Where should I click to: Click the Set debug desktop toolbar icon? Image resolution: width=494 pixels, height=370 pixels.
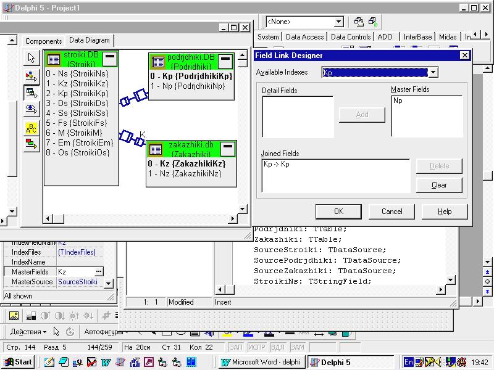pos(373,22)
